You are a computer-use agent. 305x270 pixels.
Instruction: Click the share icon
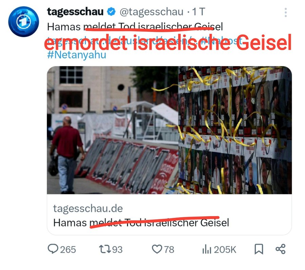point(281,249)
